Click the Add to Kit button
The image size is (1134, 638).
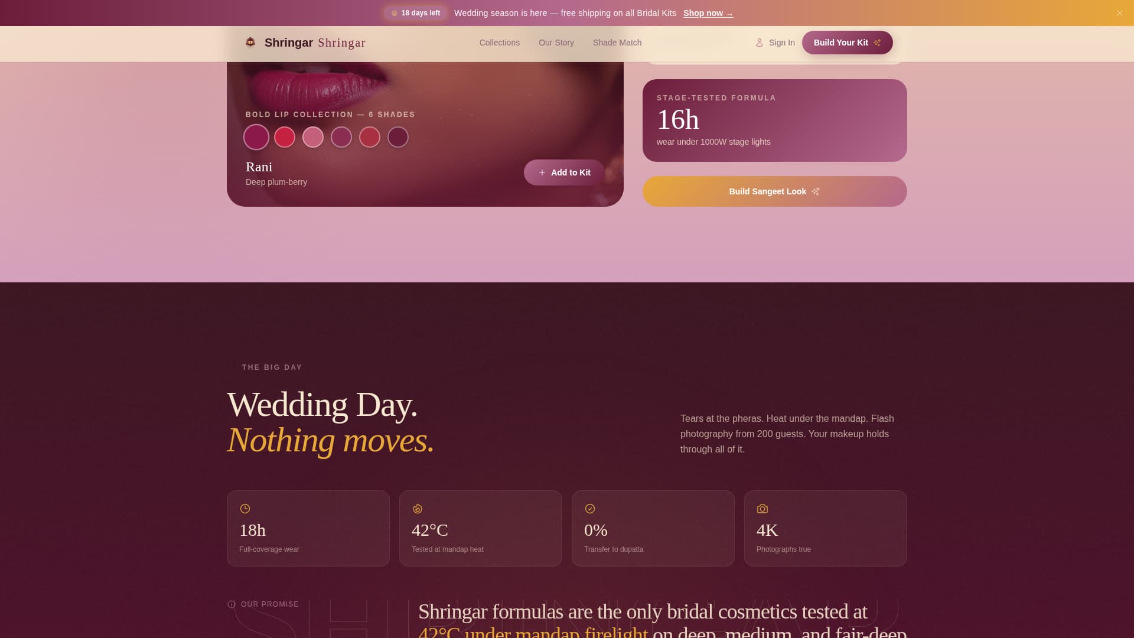click(x=564, y=172)
